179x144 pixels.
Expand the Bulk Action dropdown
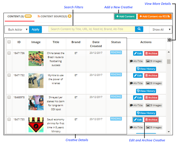coord(17,30)
